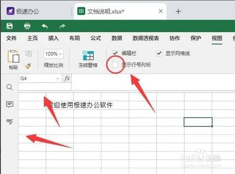Toggle the 编辑栏 checkbox

[115, 53]
